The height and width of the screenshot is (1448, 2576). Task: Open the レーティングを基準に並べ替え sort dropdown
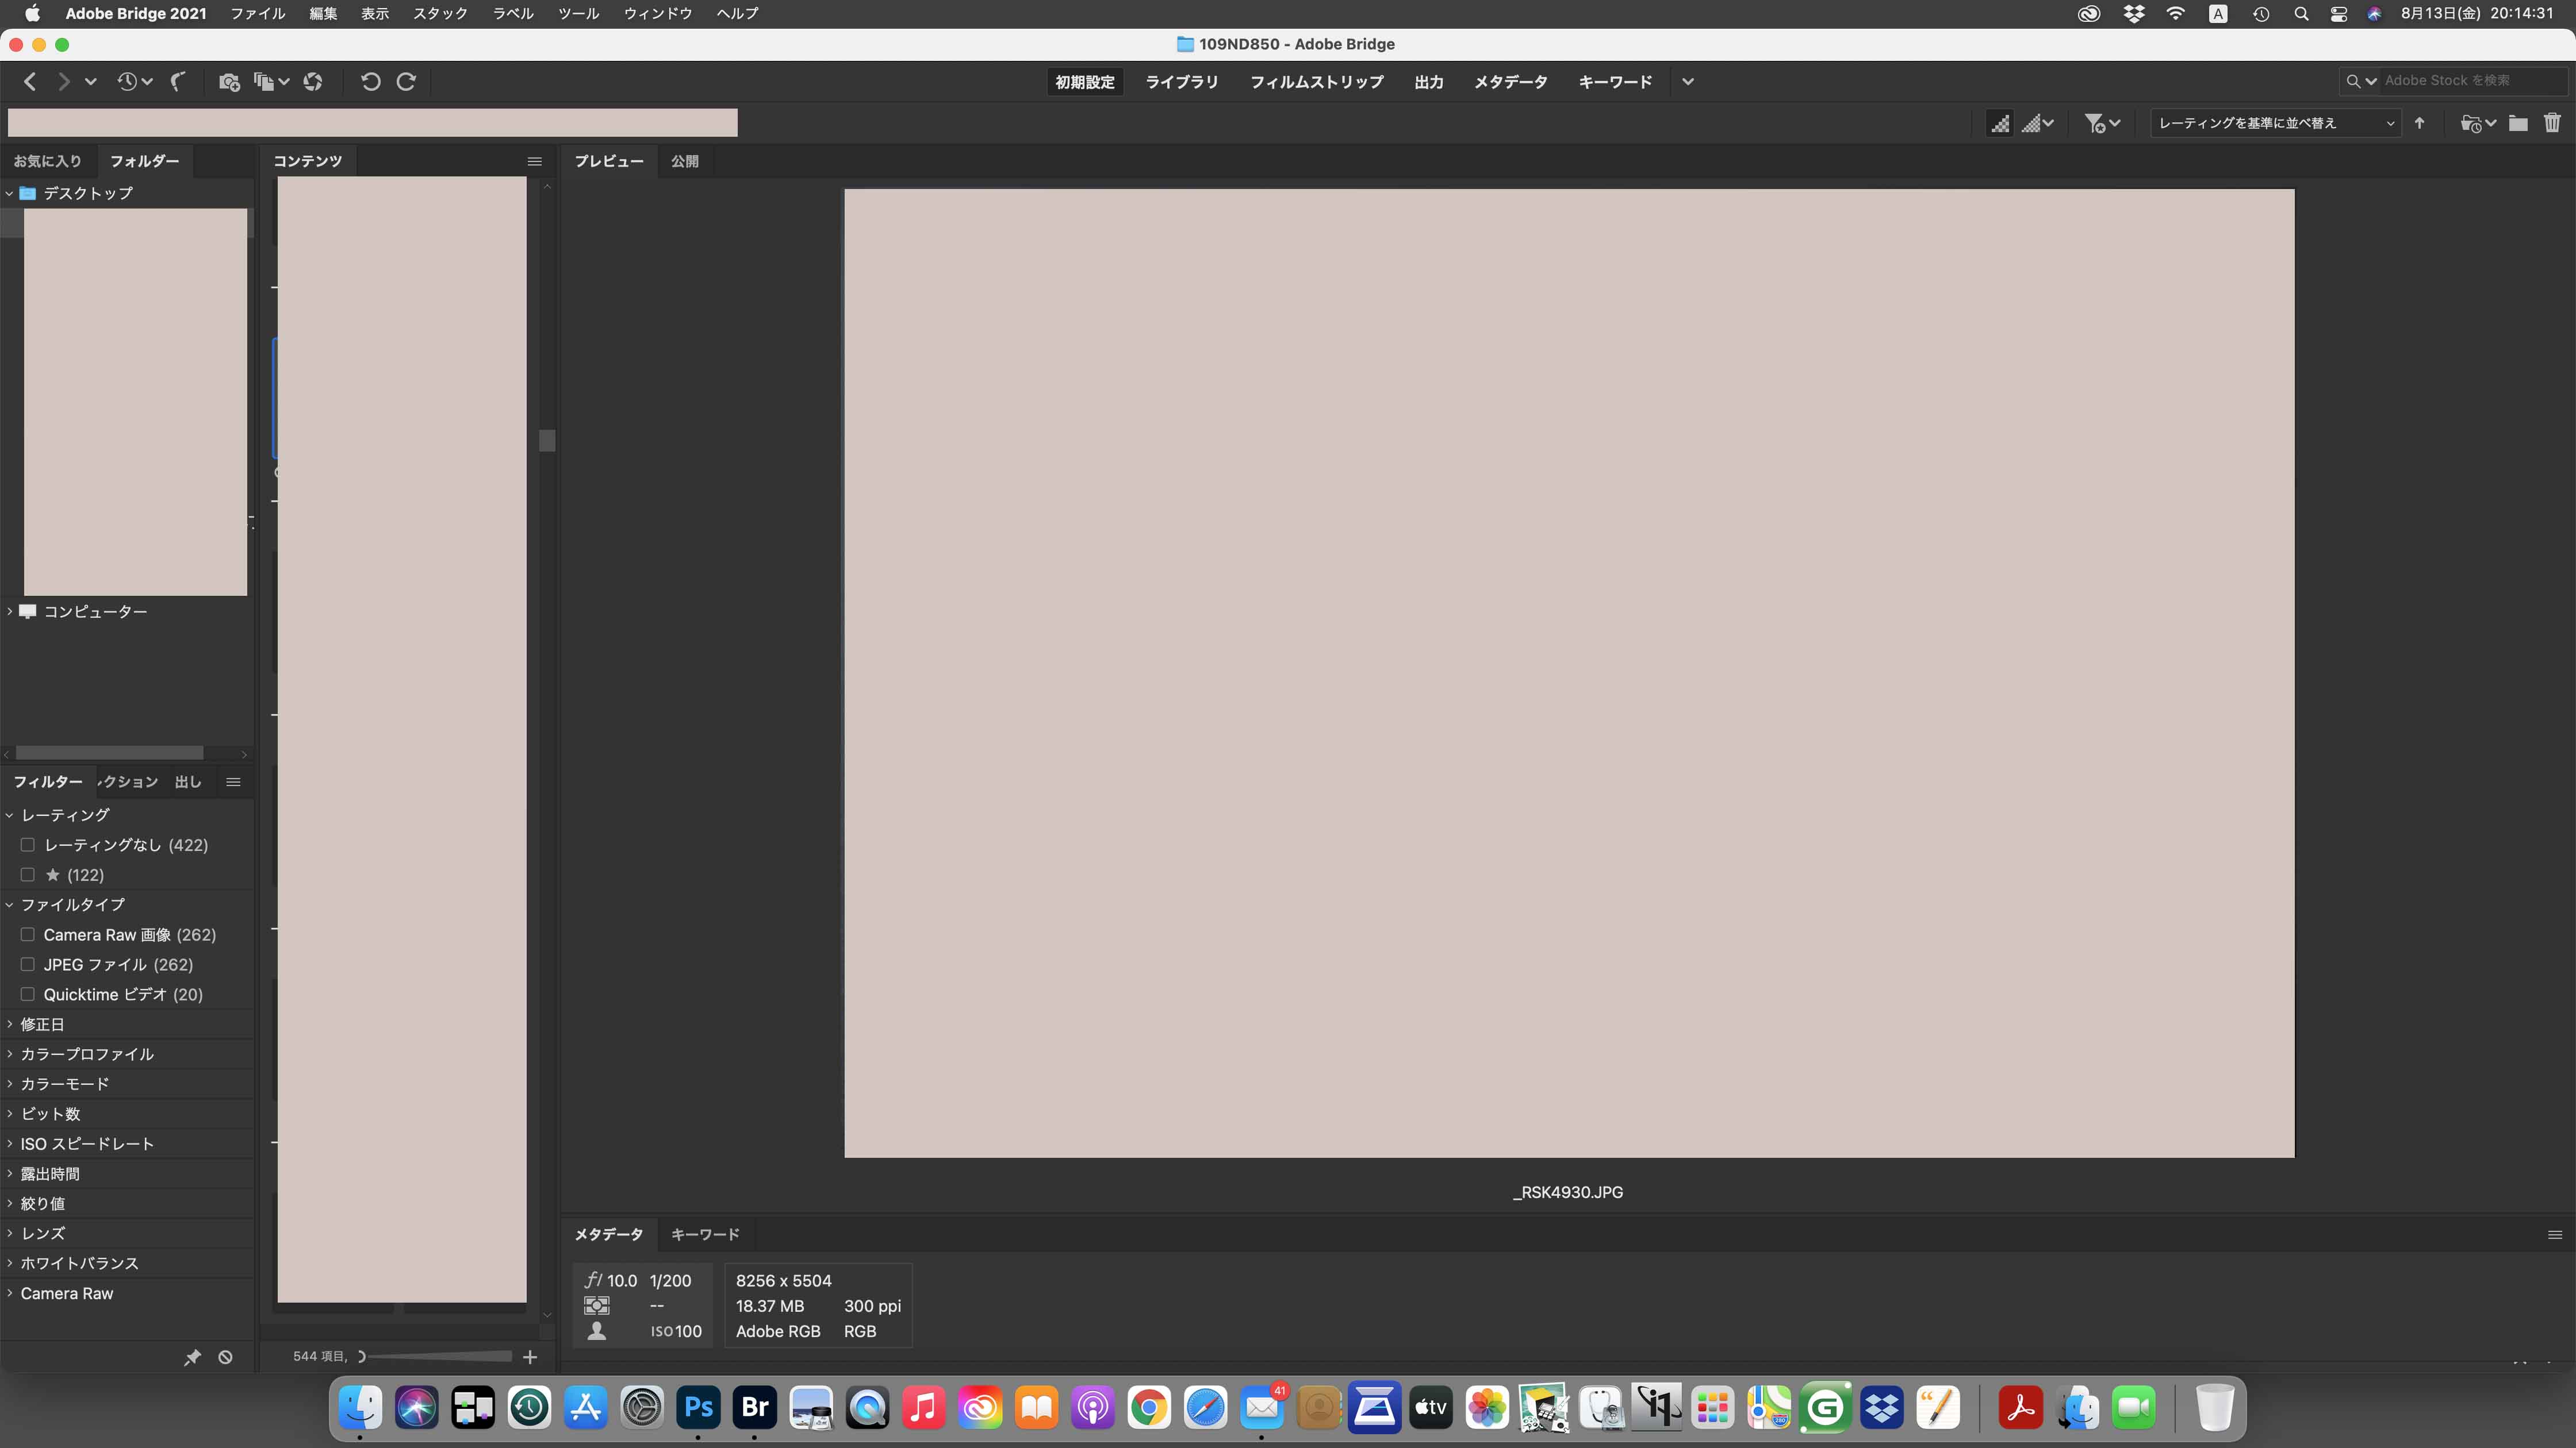coord(2276,123)
